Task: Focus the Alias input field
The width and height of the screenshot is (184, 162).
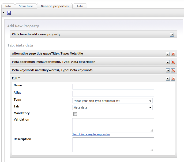Action: coord(113,94)
